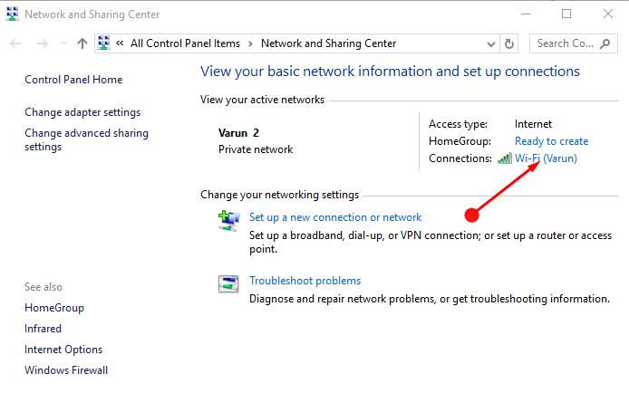Close the Network and Sharing Center window
This screenshot has width=629, height=393.
click(x=608, y=14)
